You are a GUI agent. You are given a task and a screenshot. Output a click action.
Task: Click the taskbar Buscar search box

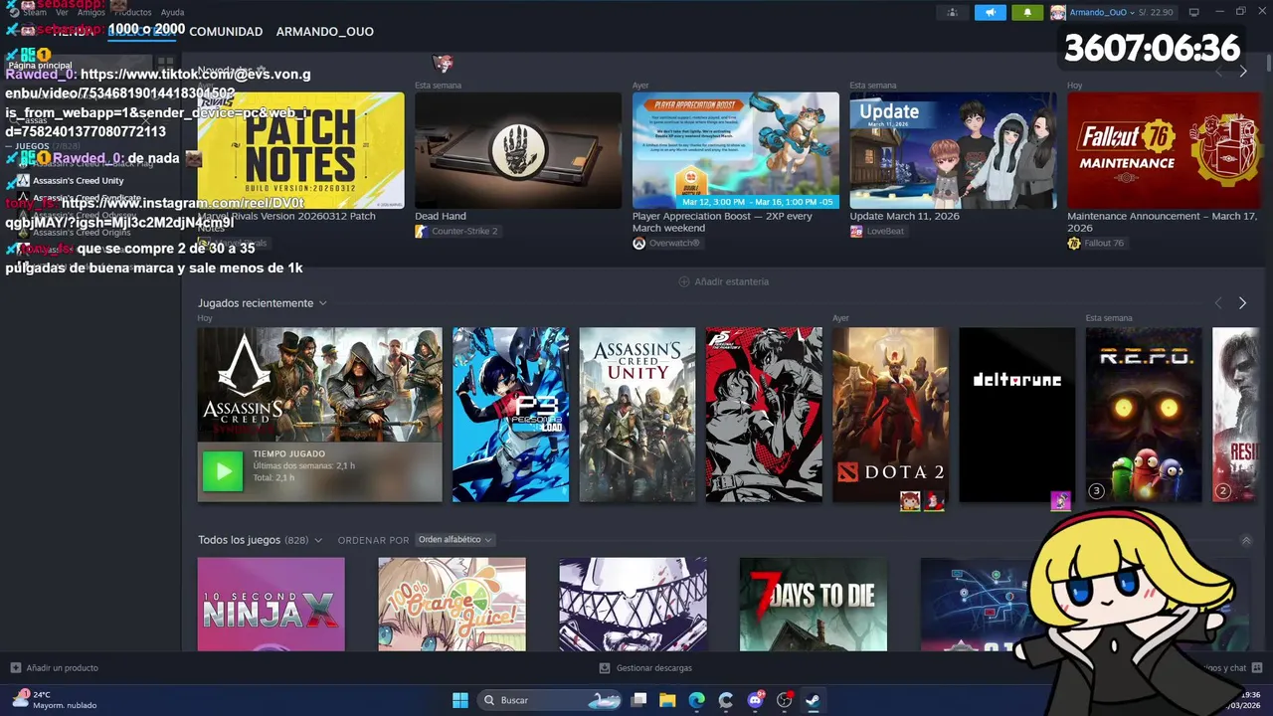pyautogui.click(x=552, y=700)
